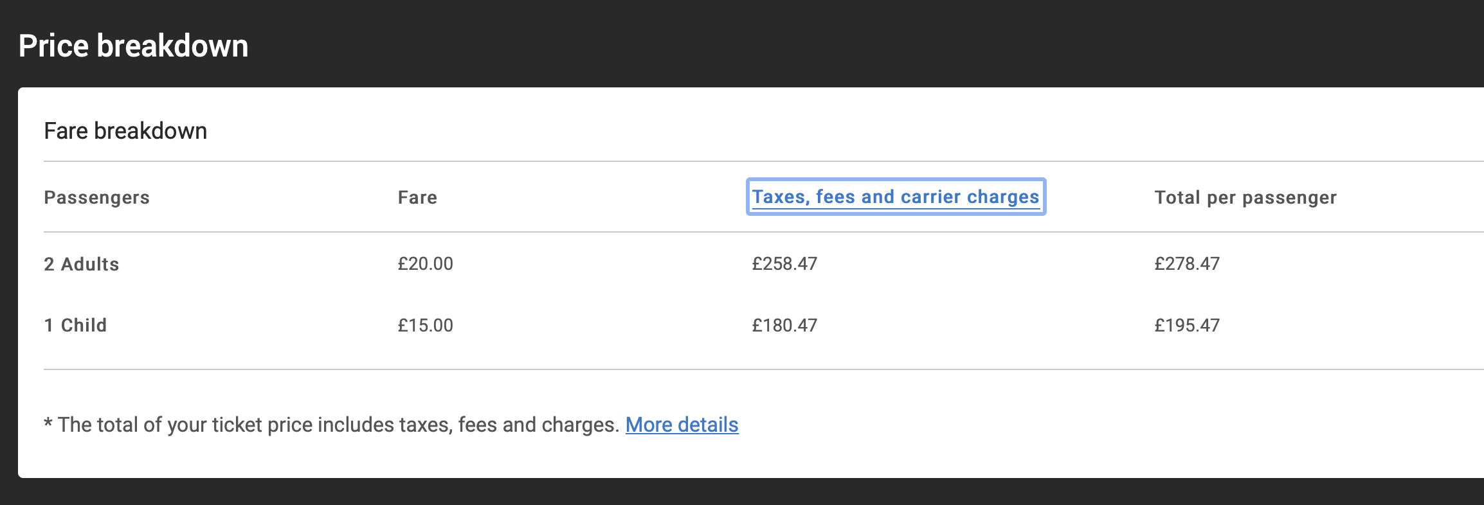Viewport: 1484px width, 505px height.
Task: Select the £258.47 adult taxes amount
Action: pos(784,263)
